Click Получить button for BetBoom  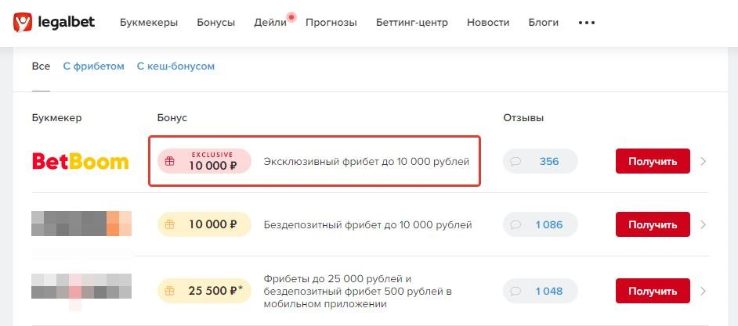tap(653, 161)
